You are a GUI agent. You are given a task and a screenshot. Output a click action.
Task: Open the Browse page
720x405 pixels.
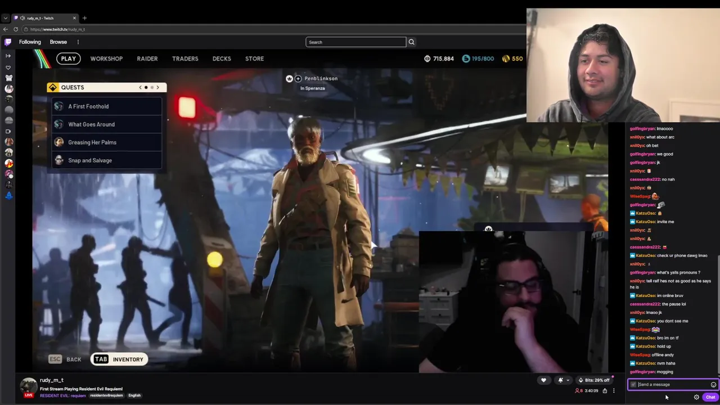[x=58, y=42]
